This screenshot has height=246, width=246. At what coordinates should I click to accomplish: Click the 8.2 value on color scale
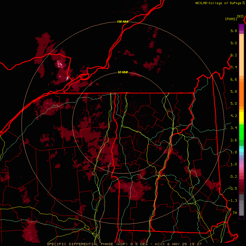click(234, 55)
